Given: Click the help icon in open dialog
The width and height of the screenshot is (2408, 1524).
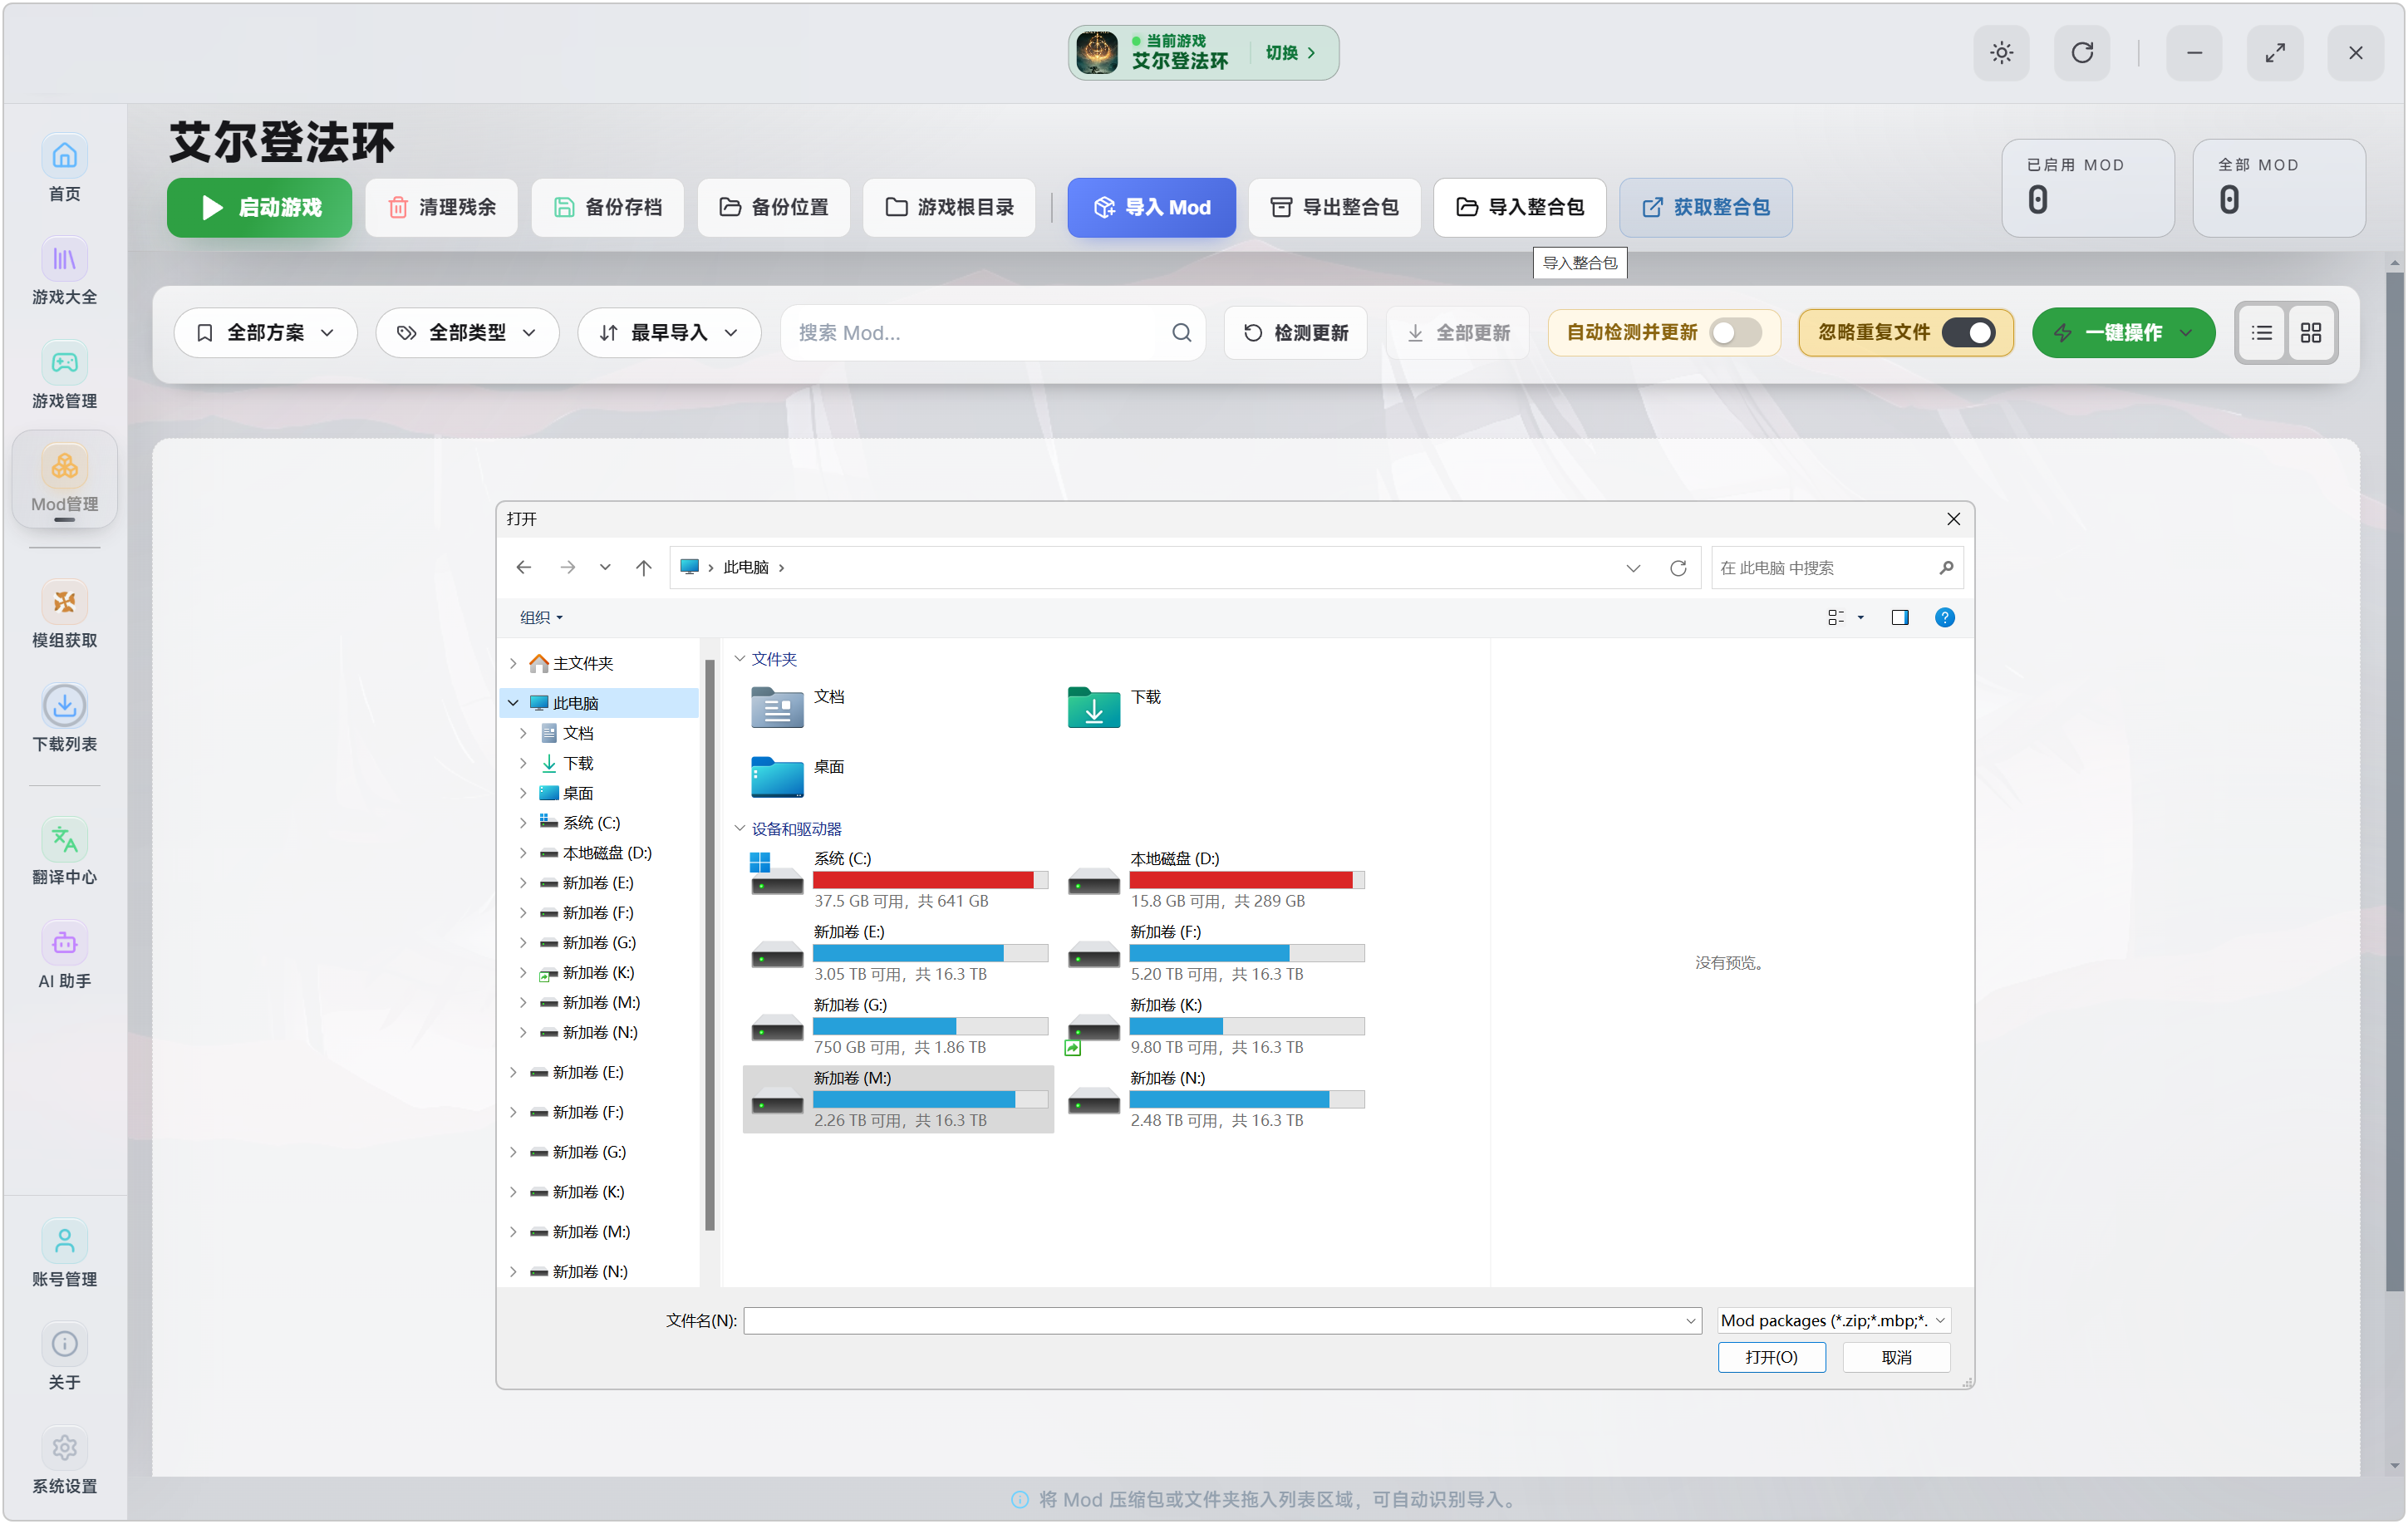Looking at the screenshot, I should tap(1944, 618).
